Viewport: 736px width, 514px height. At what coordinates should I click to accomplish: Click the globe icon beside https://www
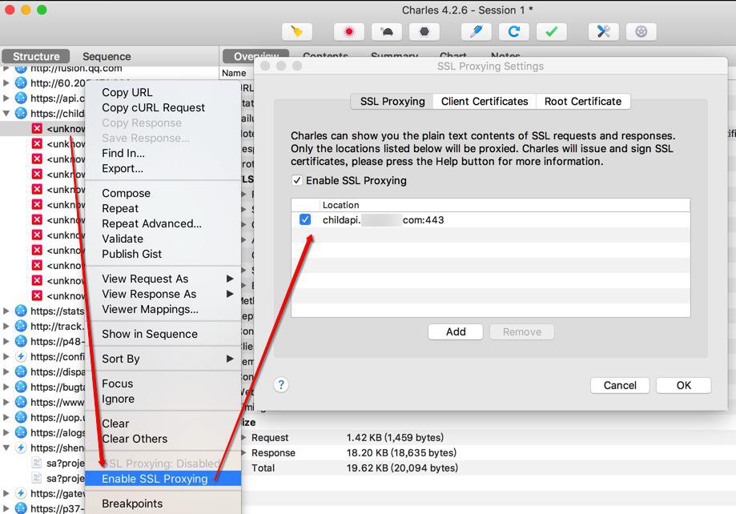click(x=21, y=402)
